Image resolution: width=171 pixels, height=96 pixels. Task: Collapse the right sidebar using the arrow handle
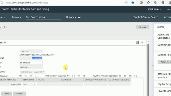click(153, 65)
